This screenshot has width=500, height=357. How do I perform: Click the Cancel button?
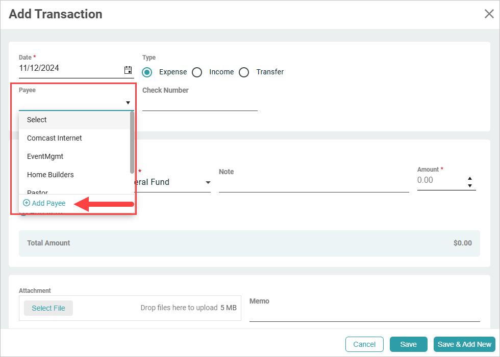[364, 344]
